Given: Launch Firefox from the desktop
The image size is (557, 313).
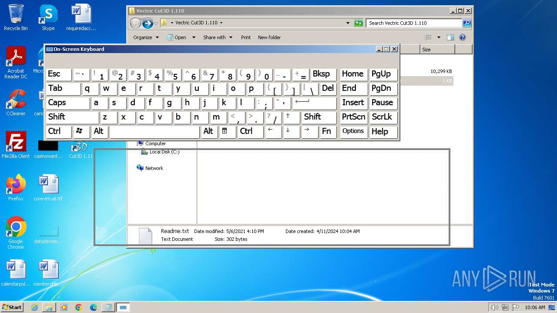Looking at the screenshot, I should [16, 188].
